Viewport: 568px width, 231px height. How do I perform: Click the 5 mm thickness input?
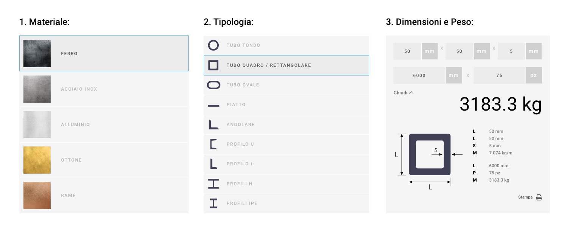click(511, 51)
